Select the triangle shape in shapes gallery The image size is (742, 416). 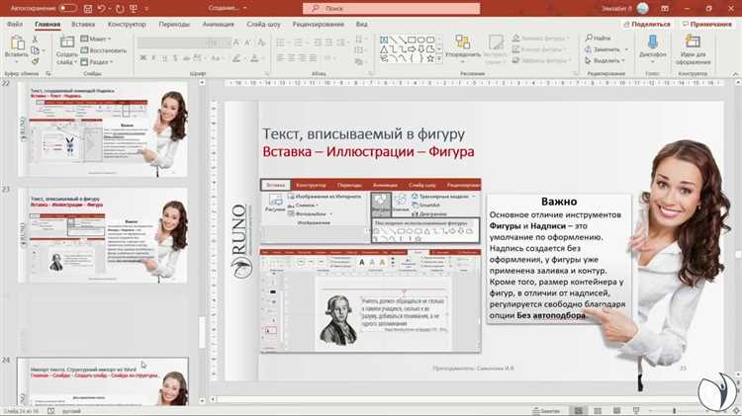click(384, 49)
